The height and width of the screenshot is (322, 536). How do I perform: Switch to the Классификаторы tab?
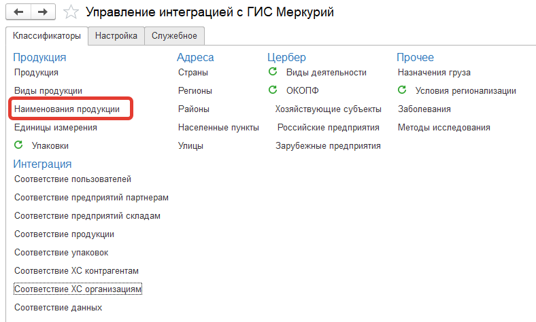(x=47, y=36)
